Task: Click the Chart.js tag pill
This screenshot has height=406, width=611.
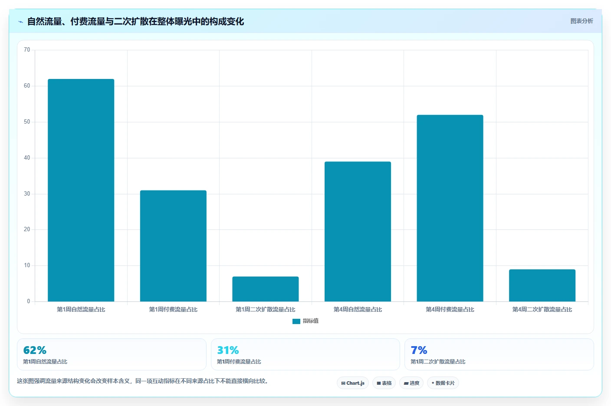Action: tap(353, 383)
